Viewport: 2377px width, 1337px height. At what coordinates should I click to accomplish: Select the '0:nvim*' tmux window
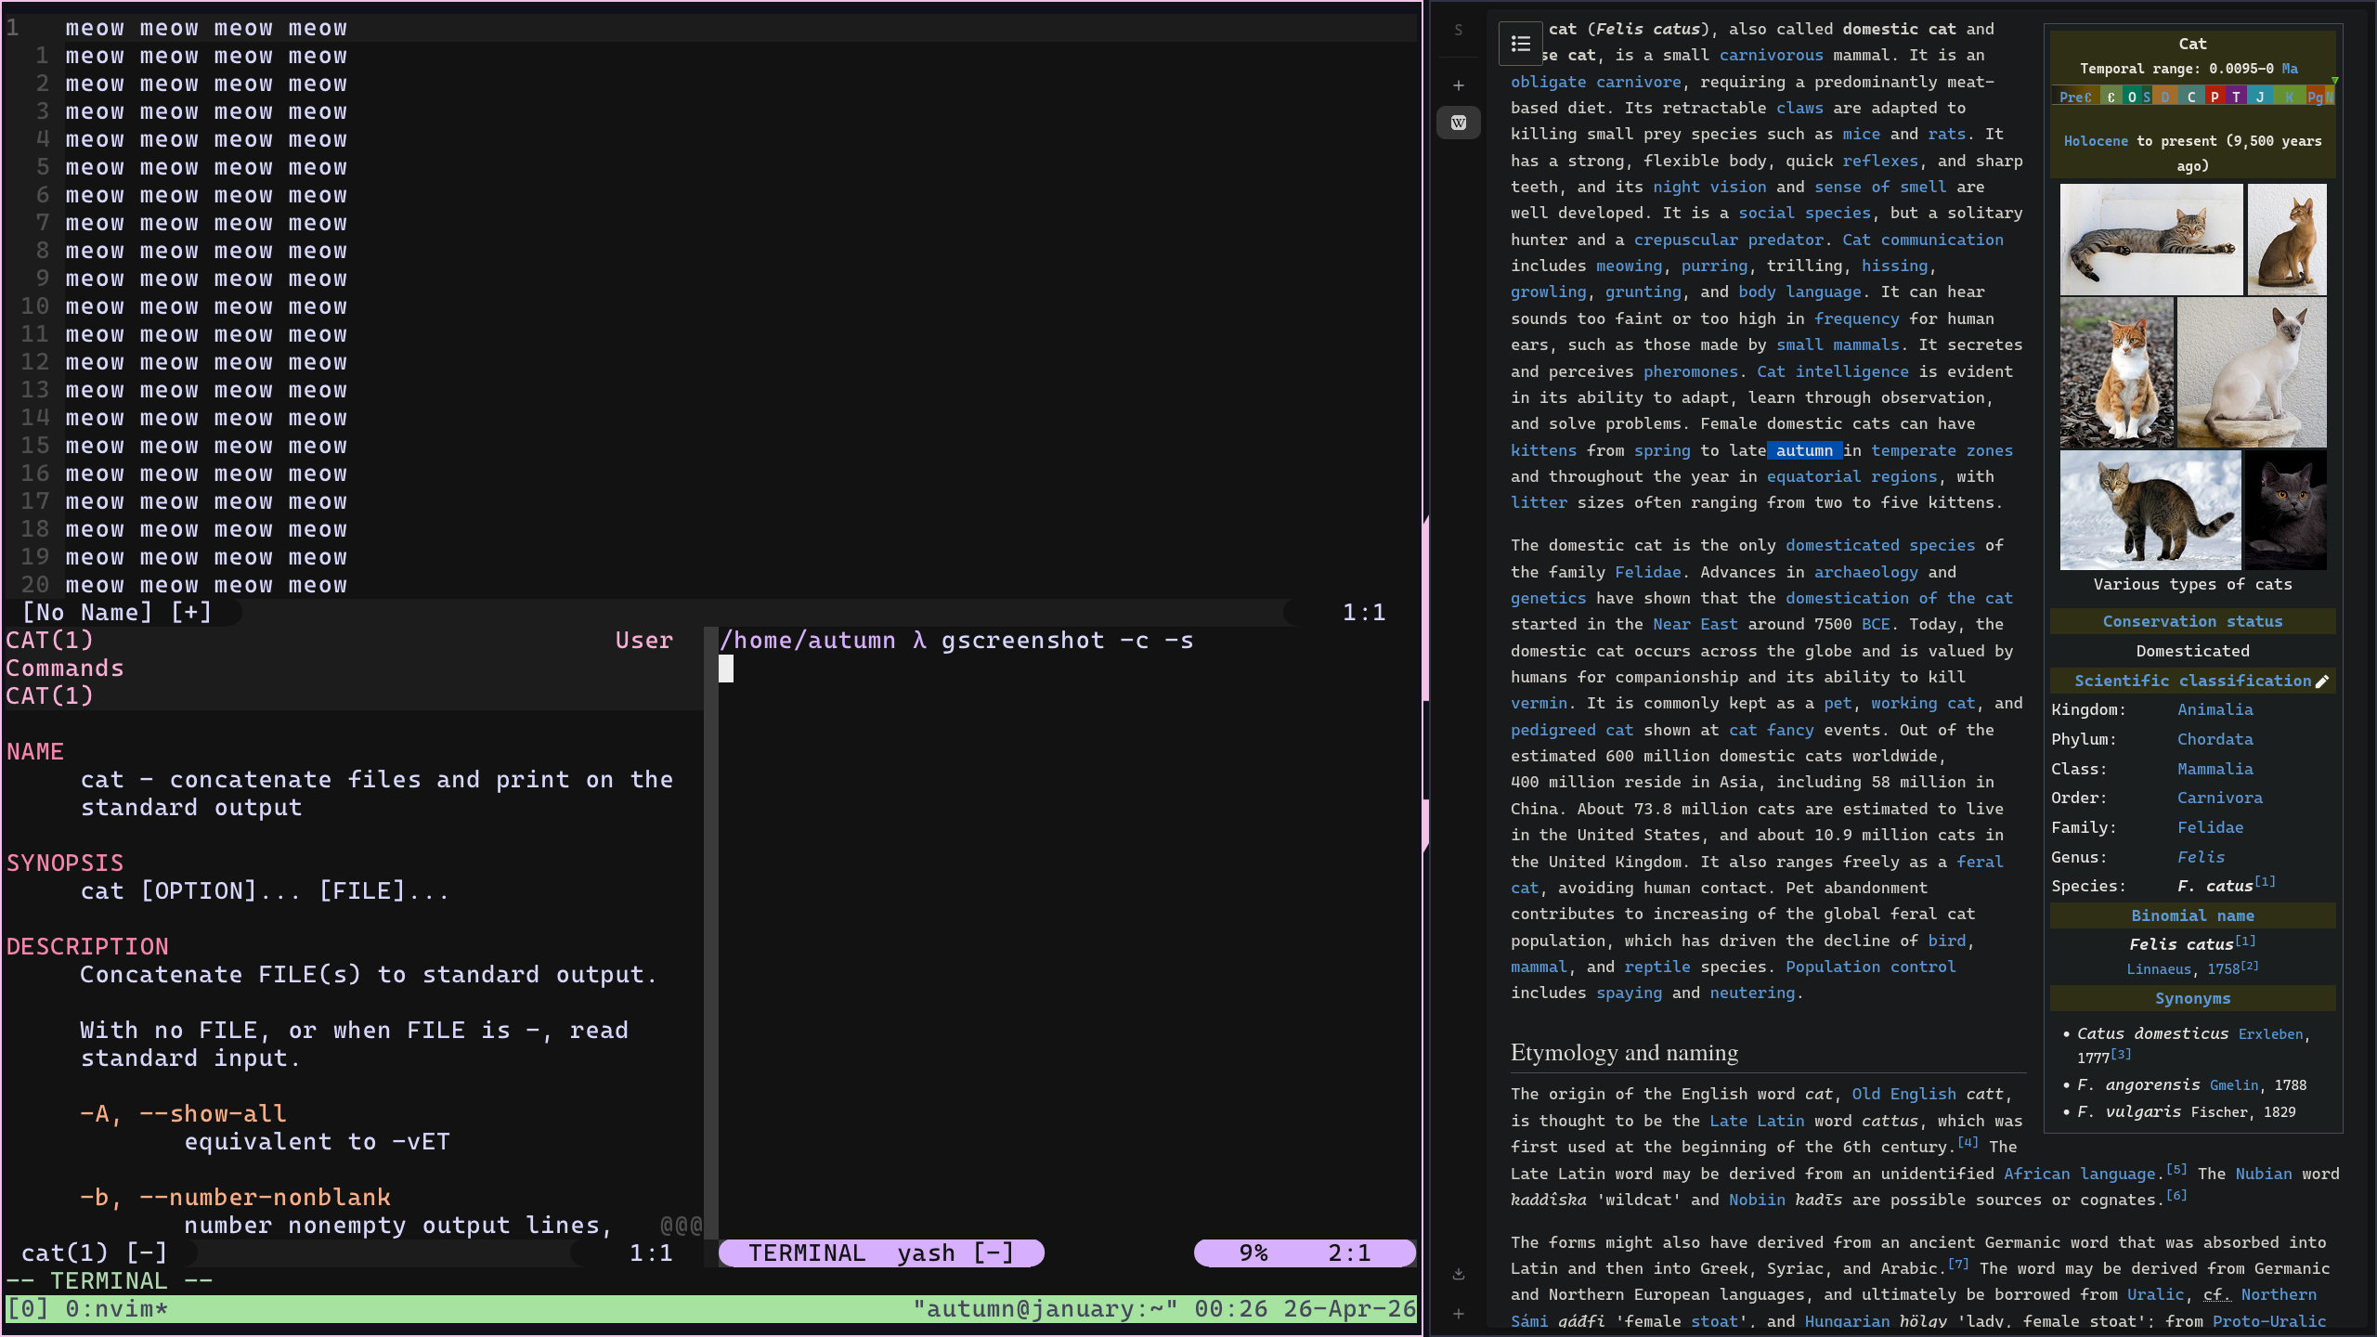(x=117, y=1309)
